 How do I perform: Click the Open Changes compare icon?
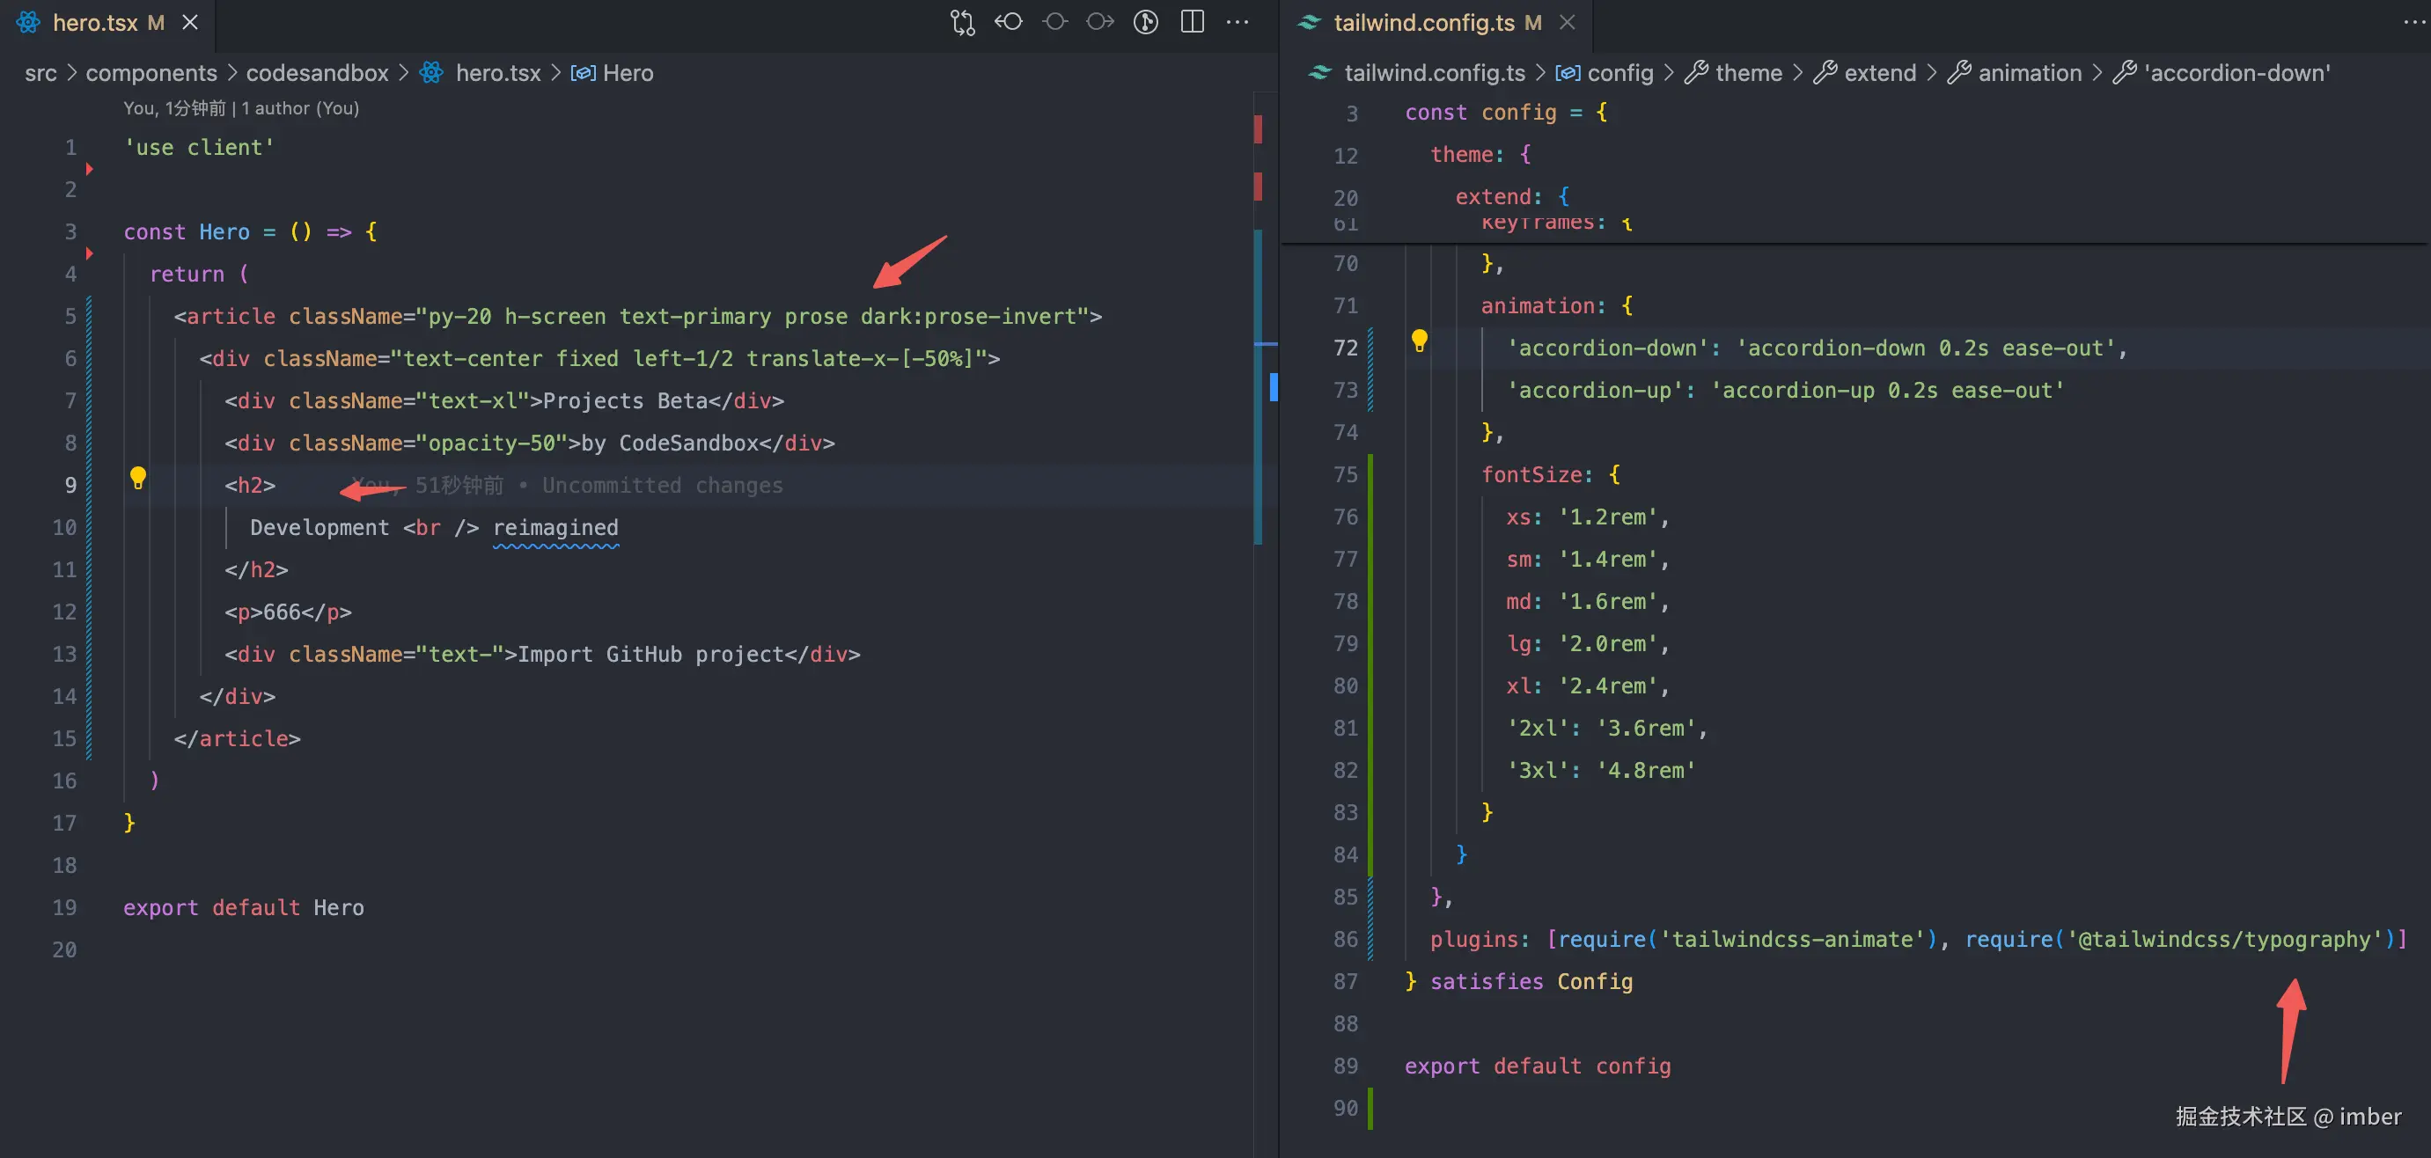(962, 22)
